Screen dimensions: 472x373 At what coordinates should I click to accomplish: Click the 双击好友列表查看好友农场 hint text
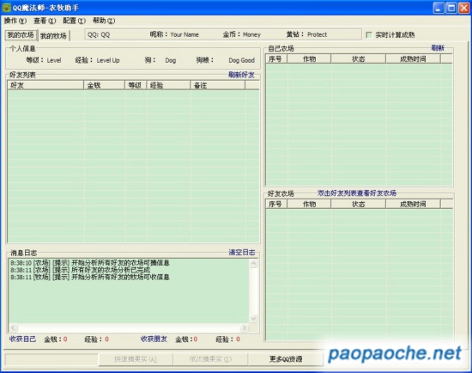[357, 193]
